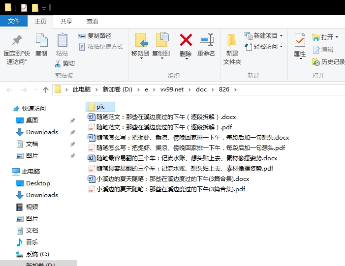Open 视频 in the sidebar
This screenshot has height=266, width=345.
(x=27, y=207)
